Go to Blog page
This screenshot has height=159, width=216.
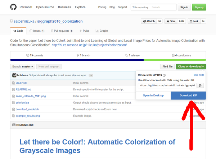(x=112, y=7)
